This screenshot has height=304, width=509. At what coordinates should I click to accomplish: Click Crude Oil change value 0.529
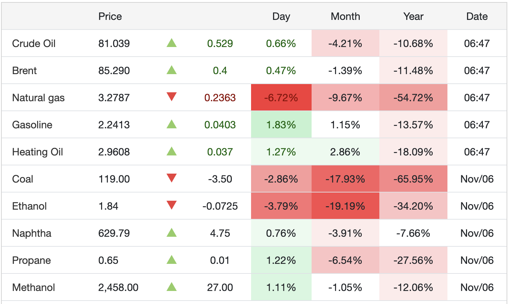coord(220,44)
